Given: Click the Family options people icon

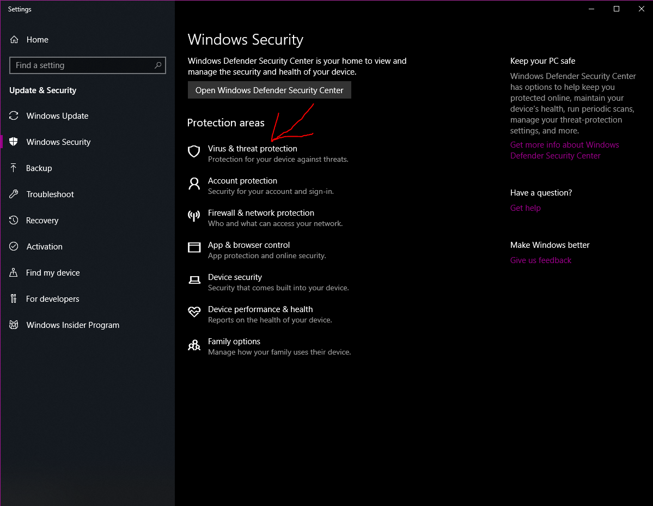Looking at the screenshot, I should (x=194, y=345).
